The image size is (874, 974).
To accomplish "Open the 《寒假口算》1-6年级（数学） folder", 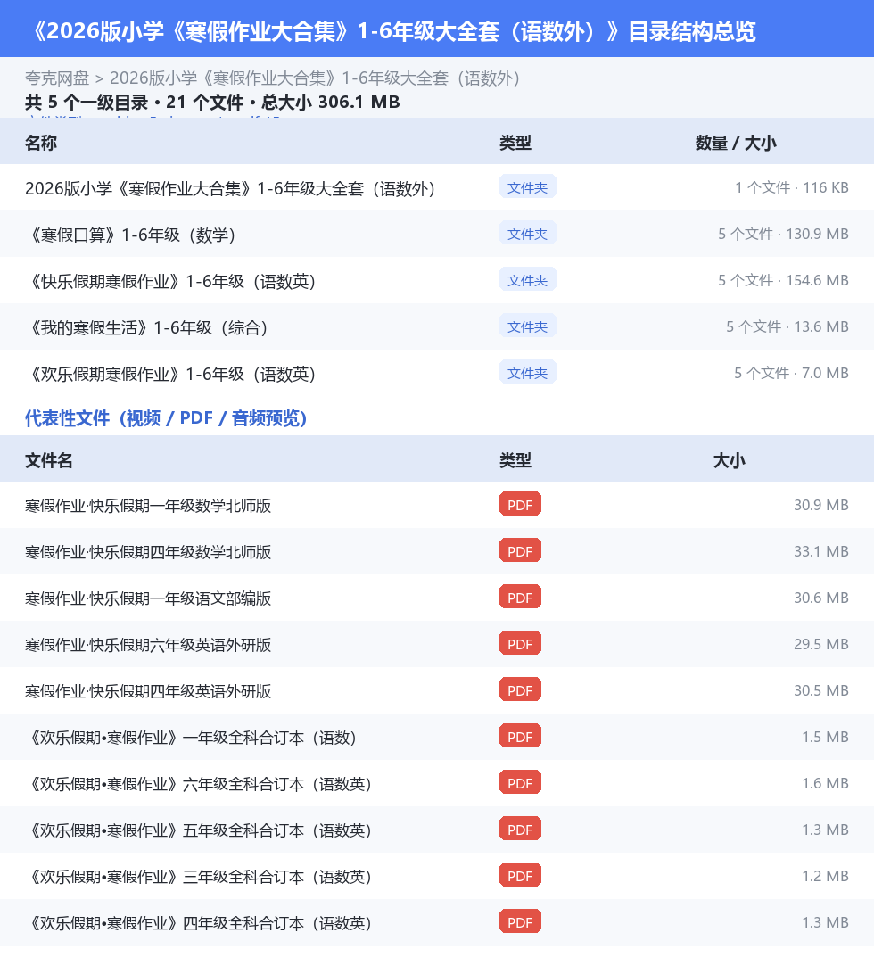I will [132, 235].
